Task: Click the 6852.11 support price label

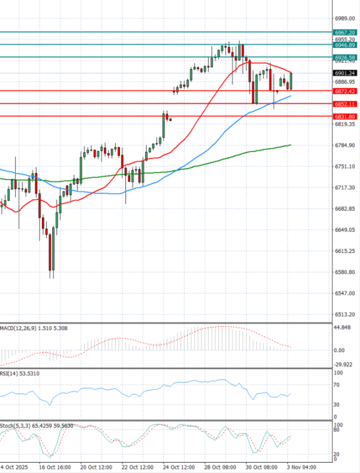Action: coord(344,104)
